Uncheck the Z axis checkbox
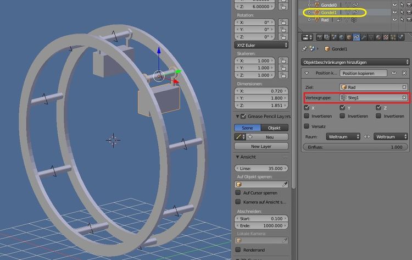 (x=378, y=108)
